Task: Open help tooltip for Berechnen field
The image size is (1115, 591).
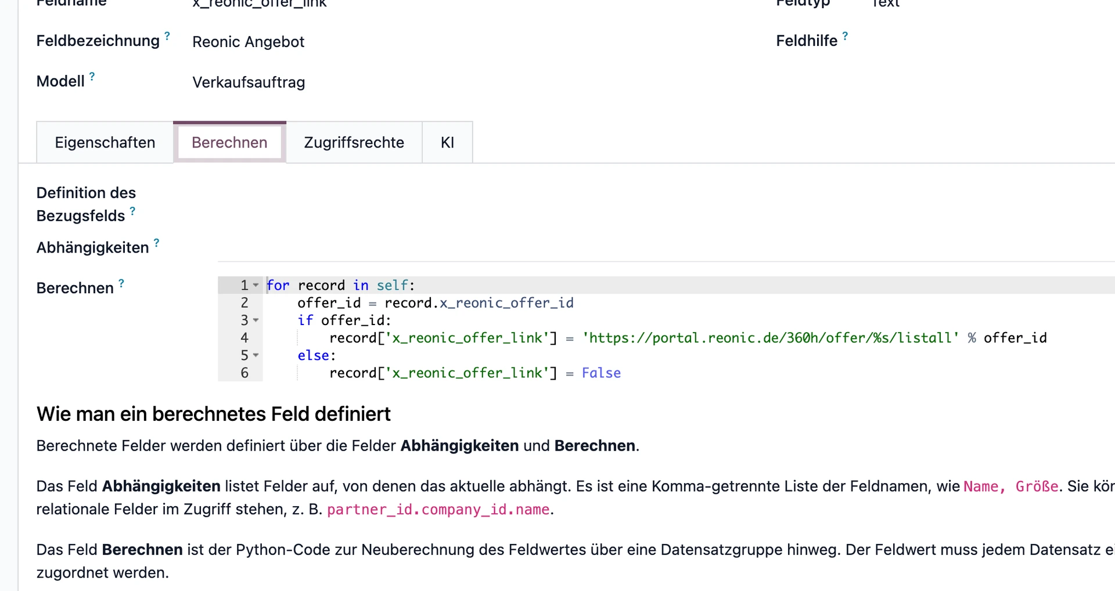Action: [121, 283]
